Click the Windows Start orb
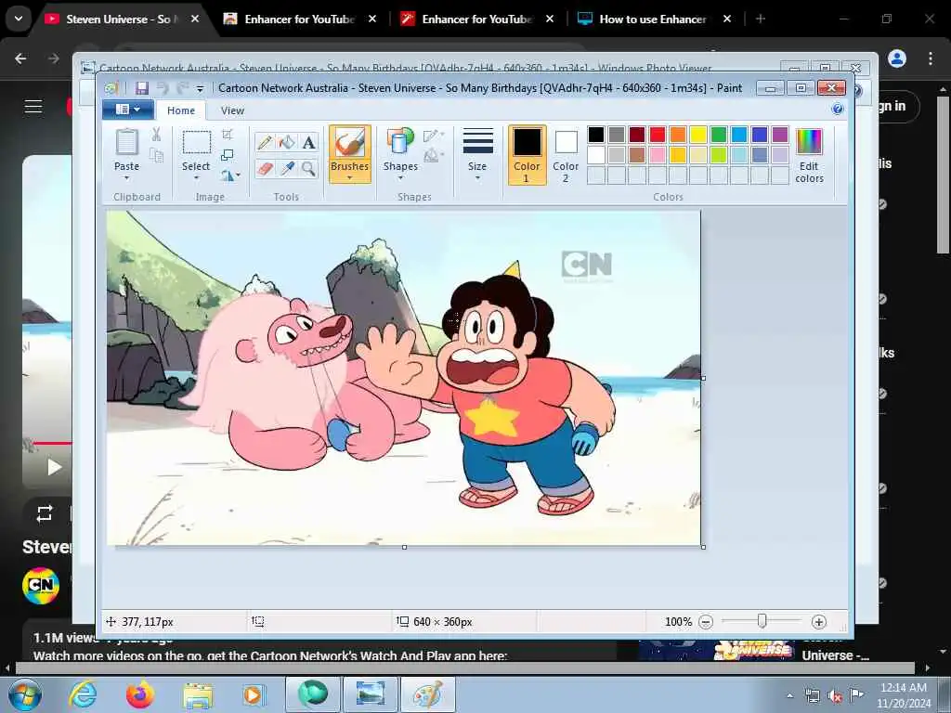Screen dimensions: 951x713 point(25,694)
